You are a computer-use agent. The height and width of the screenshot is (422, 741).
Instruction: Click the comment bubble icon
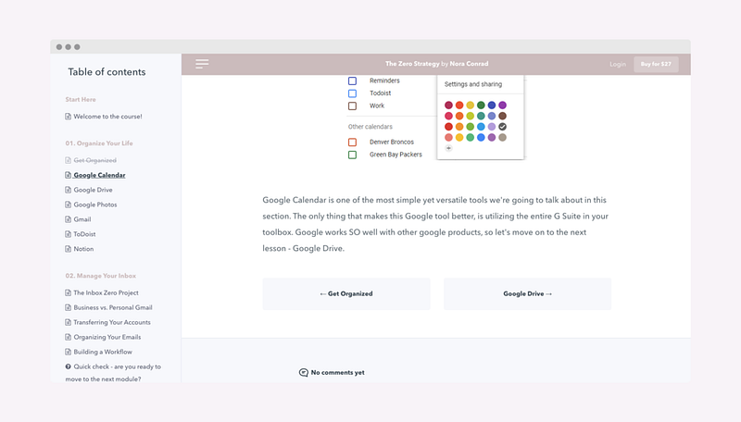304,372
